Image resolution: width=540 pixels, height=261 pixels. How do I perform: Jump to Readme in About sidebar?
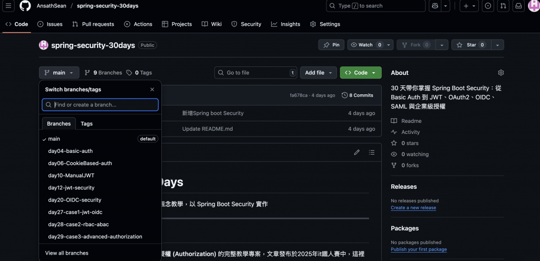pos(406,121)
